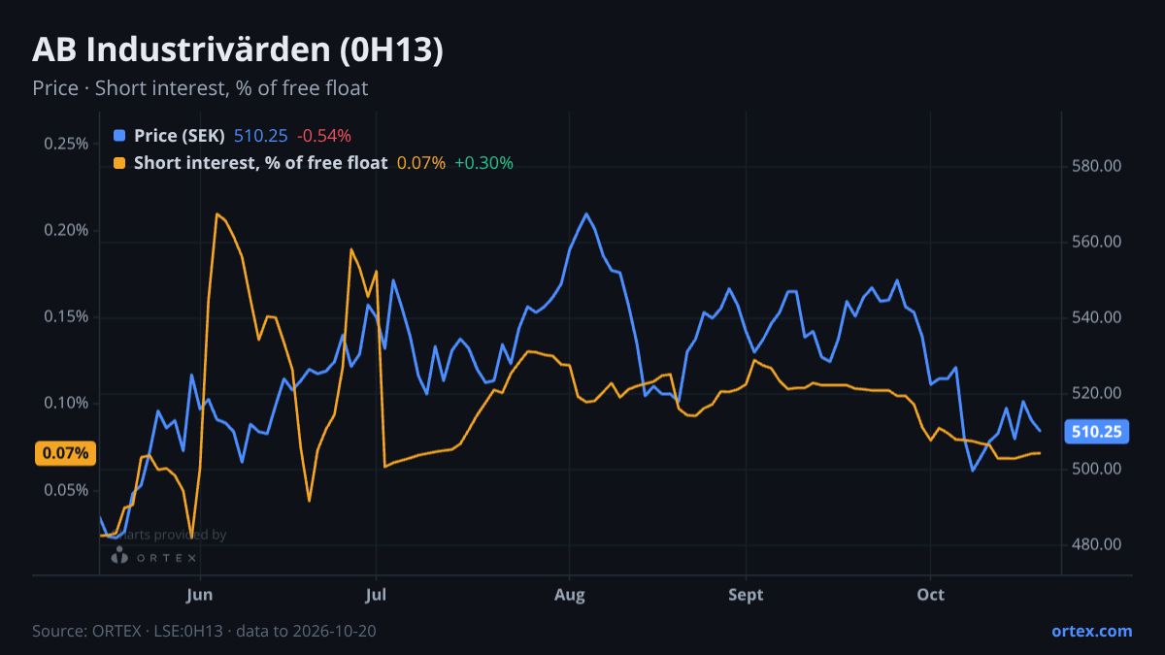
Task: Click the +0.30% short interest change value
Action: coord(483,163)
